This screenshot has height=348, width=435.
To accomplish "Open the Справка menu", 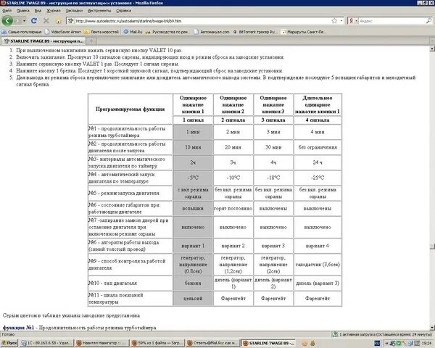I will pos(123,11).
